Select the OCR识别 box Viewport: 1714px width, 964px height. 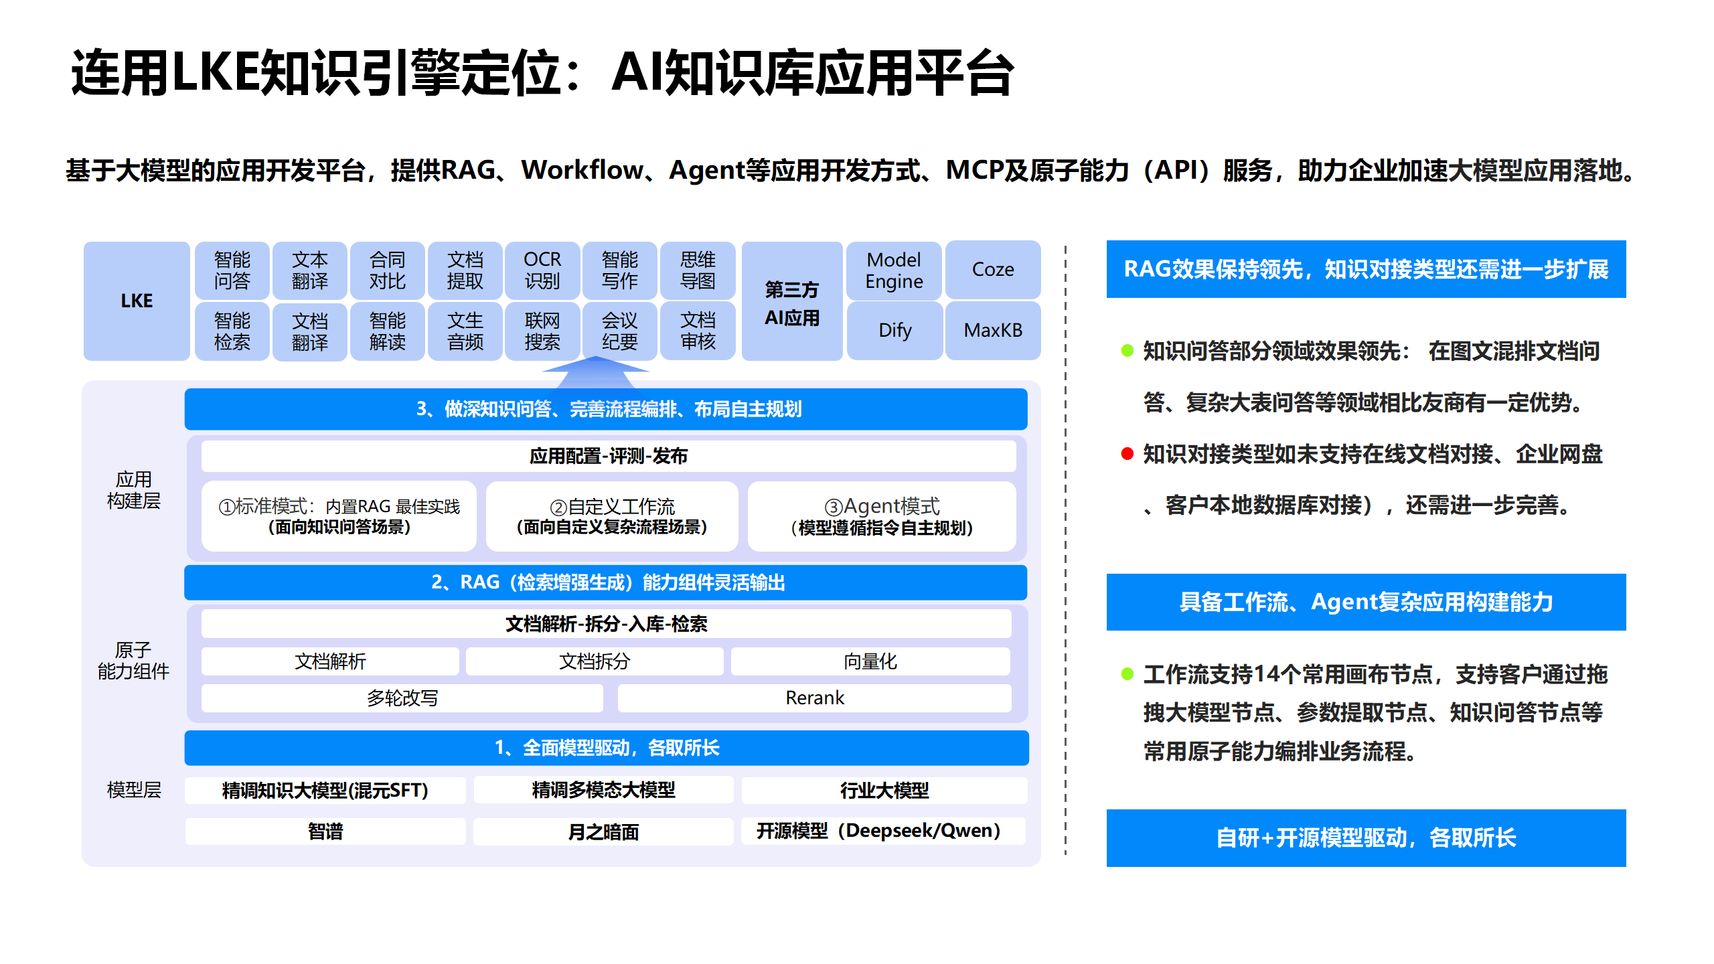(x=542, y=270)
